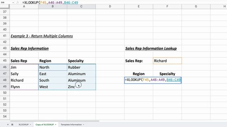Select column A header
Screen dimensions: 227x127
click(x=24, y=6)
